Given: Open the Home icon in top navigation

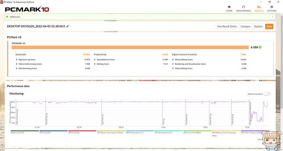Looking at the screenshot, I should (x=229, y=7).
